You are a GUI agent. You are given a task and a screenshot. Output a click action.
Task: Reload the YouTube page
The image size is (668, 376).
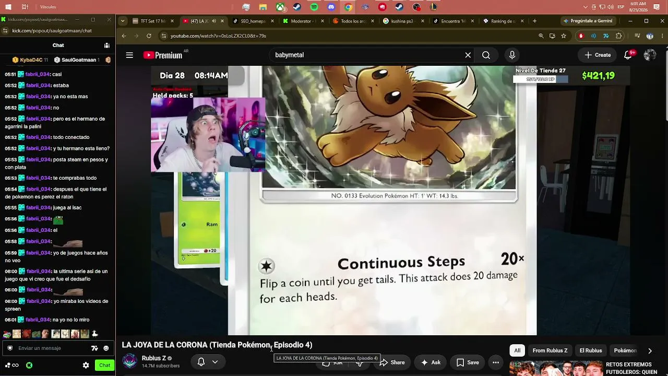click(x=149, y=36)
